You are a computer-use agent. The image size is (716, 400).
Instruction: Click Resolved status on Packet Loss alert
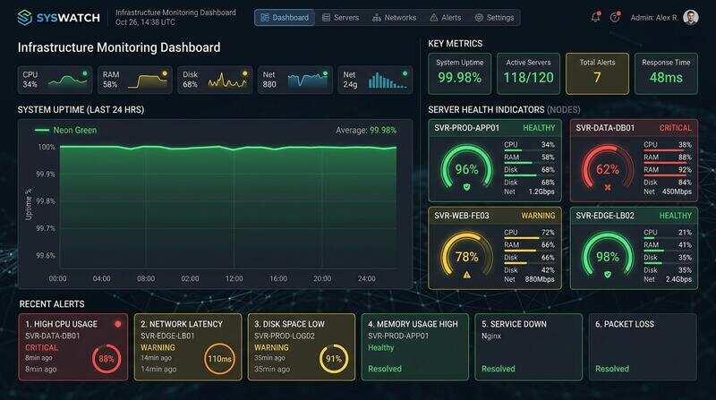click(x=612, y=369)
